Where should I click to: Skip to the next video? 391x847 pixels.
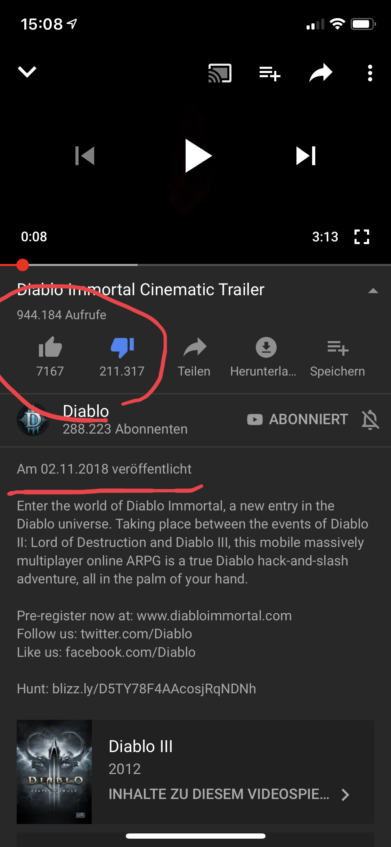point(306,155)
